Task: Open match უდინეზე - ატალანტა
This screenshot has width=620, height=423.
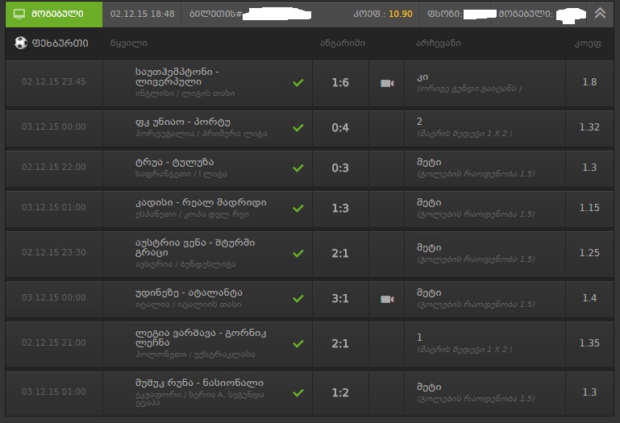Action: coord(189,292)
